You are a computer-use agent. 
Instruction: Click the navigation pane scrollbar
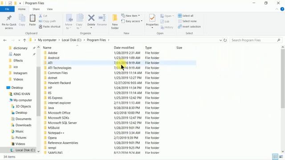point(38,91)
